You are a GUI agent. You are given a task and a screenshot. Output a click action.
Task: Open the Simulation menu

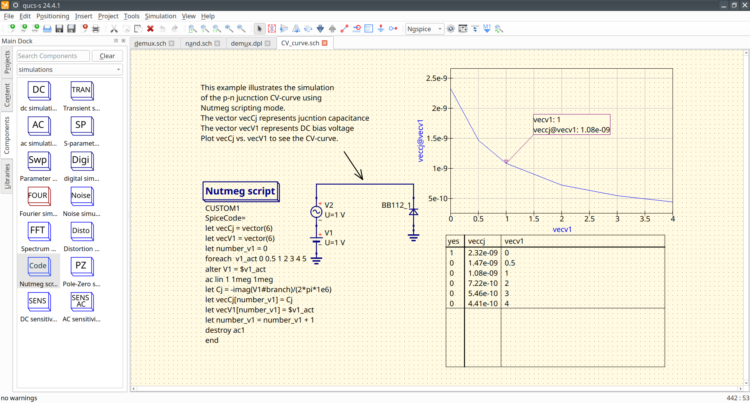(x=160, y=16)
